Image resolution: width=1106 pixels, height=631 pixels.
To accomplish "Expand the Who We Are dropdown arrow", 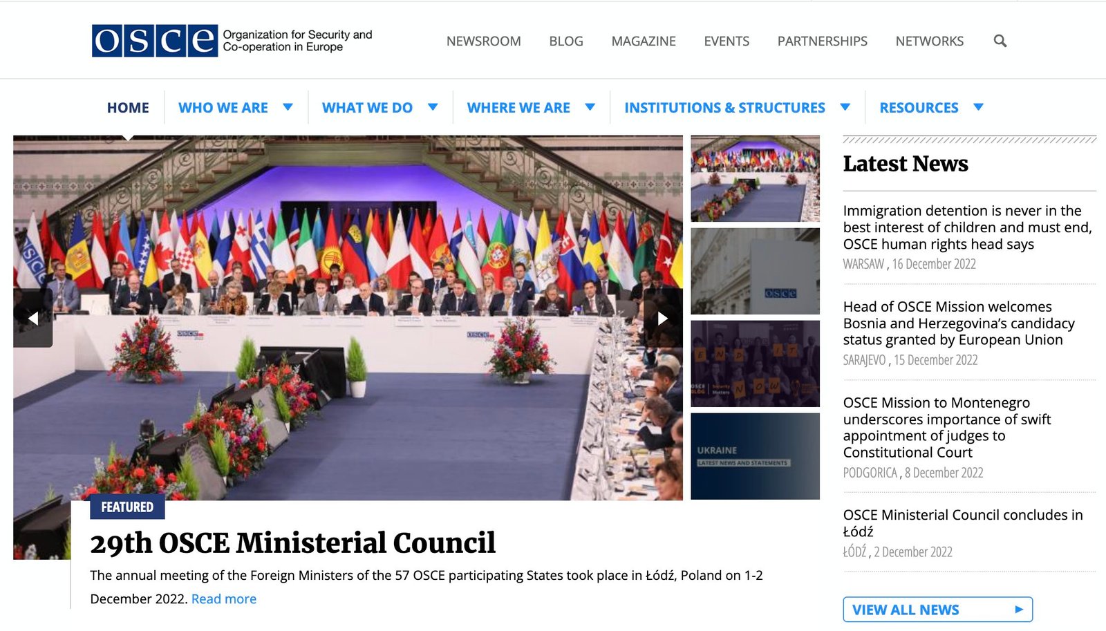I will tap(288, 107).
